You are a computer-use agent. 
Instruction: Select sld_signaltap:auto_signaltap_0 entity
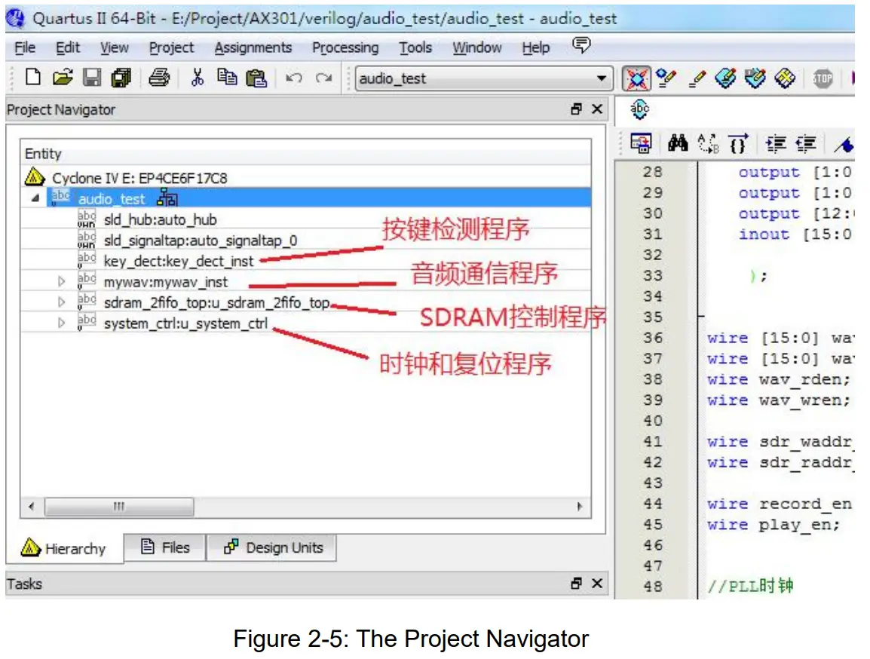(x=201, y=241)
